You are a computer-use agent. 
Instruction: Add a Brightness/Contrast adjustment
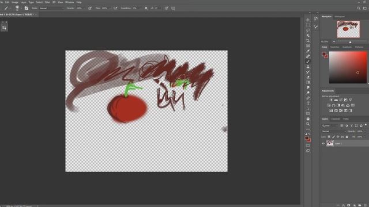tap(331, 100)
